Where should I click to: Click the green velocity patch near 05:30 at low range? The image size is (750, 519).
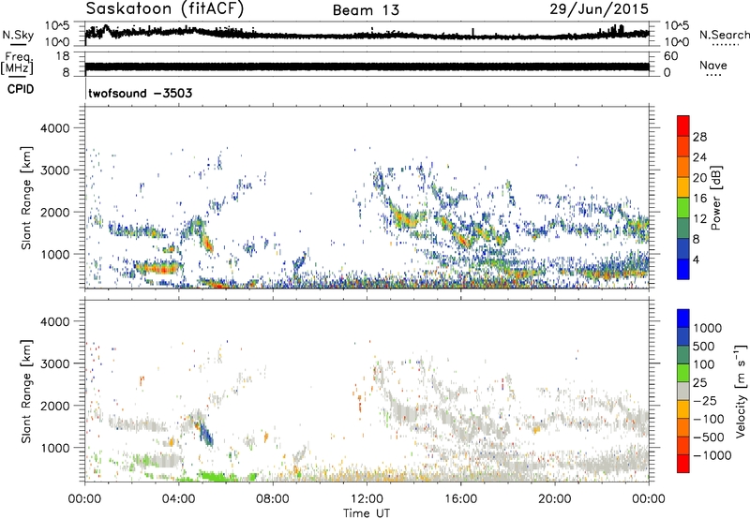[217, 477]
